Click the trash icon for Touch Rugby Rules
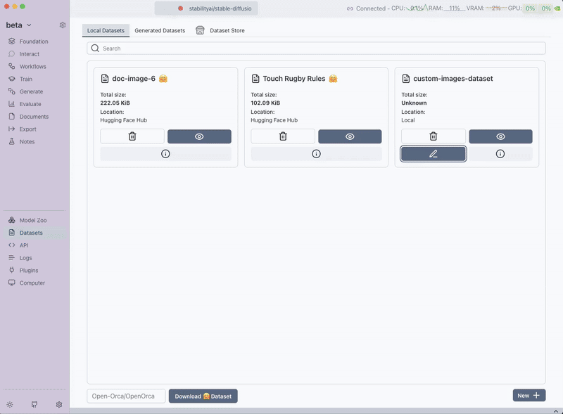The image size is (563, 414). pos(283,136)
